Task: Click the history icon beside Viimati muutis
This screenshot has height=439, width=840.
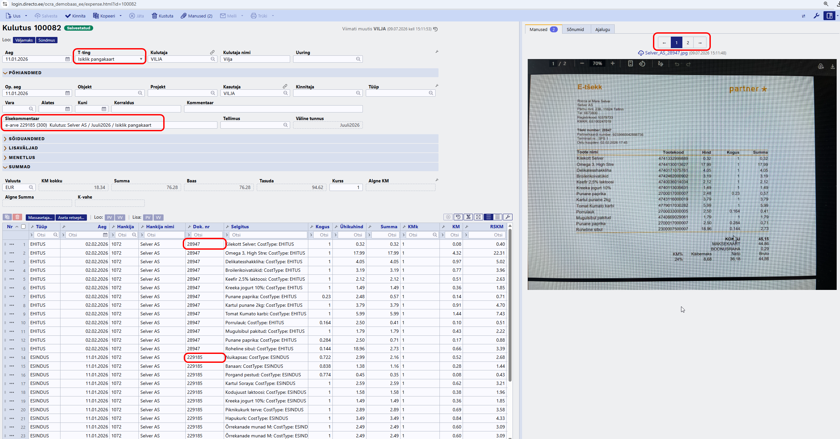Action: click(x=436, y=29)
